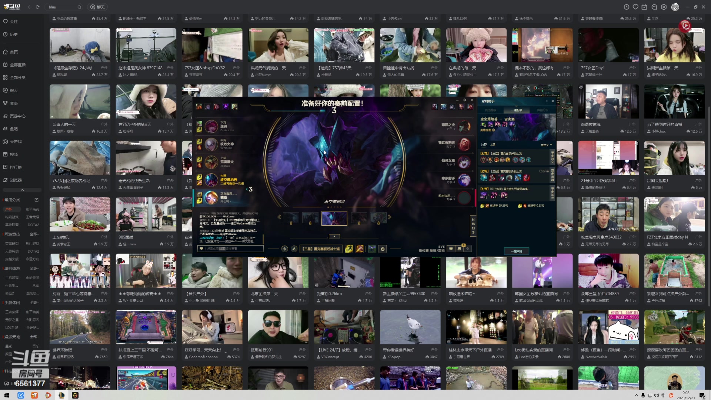
Task: Select the 王者荣耀 category in 常用分类
Action: pos(33,217)
